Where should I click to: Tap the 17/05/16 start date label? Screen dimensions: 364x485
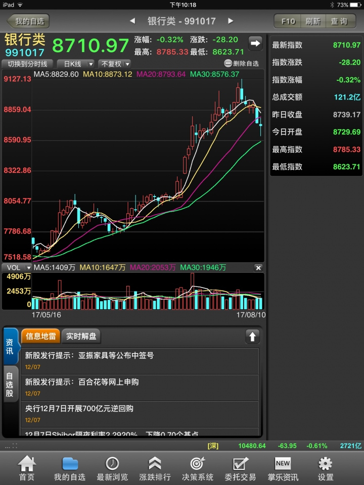point(47,315)
